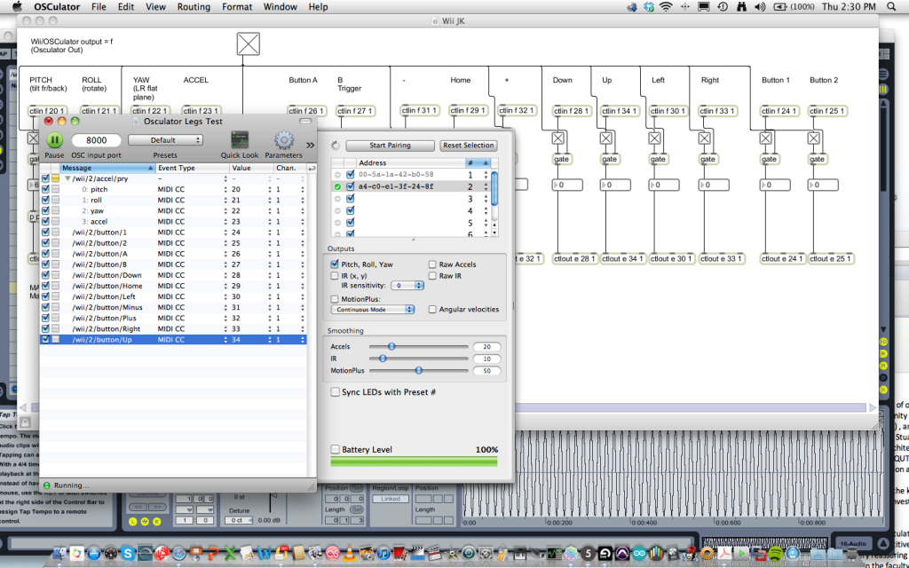Toggle the X box under the Left ctlin object
Image resolution: width=909 pixels, height=568 pixels.
pos(654,138)
